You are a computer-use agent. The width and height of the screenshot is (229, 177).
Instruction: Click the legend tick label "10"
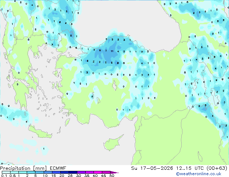[45, 176]
